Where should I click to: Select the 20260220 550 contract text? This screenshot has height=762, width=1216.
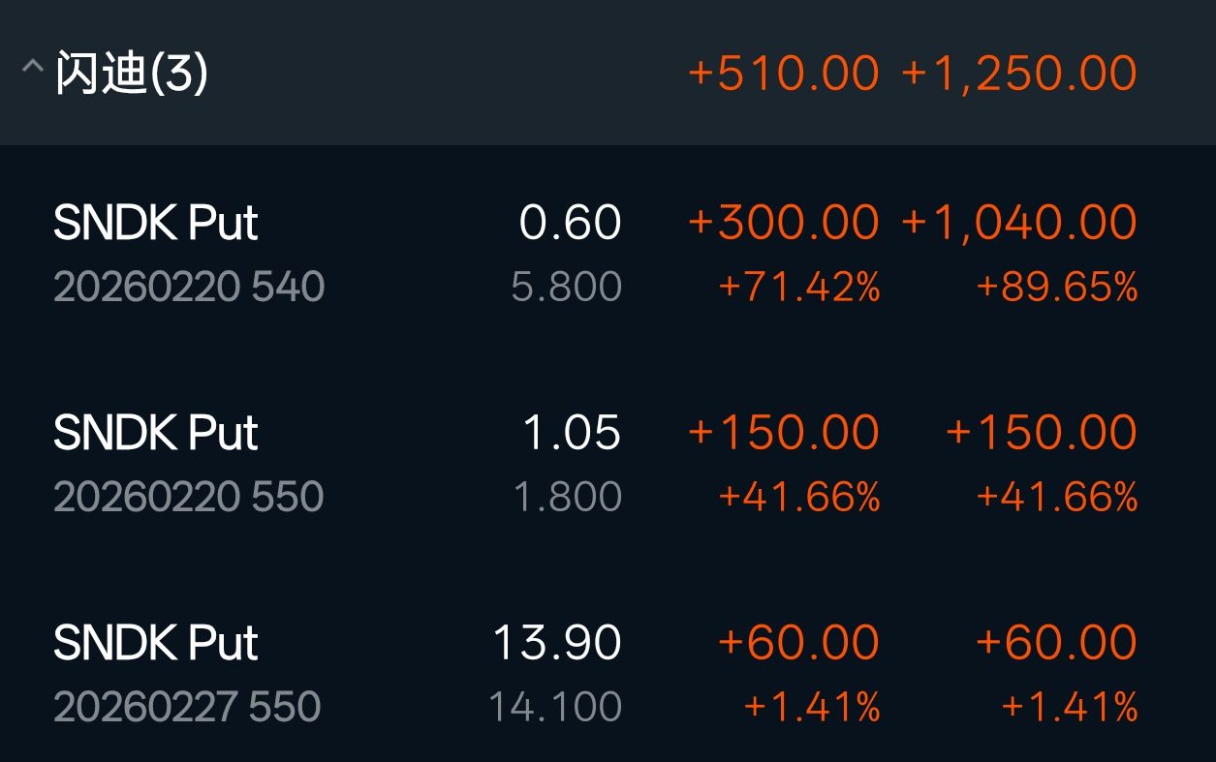tap(189, 497)
